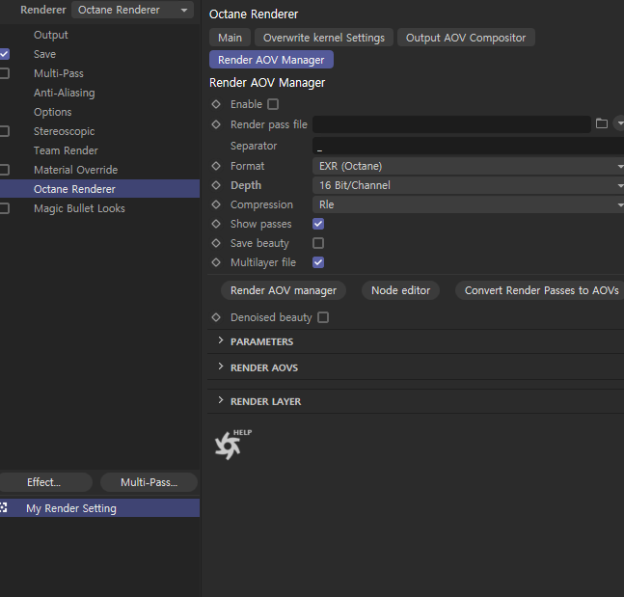The image size is (624, 597).
Task: Uncheck Show passes checkbox
Action: [318, 224]
